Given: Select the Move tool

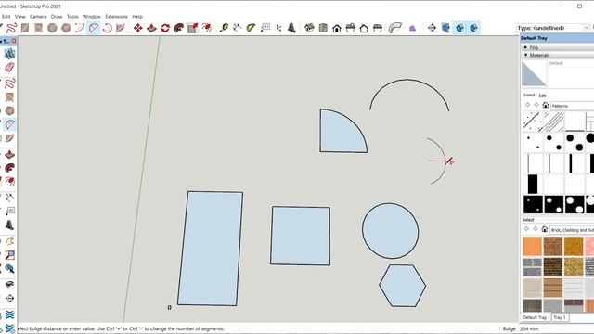Looking at the screenshot, I should [138, 28].
